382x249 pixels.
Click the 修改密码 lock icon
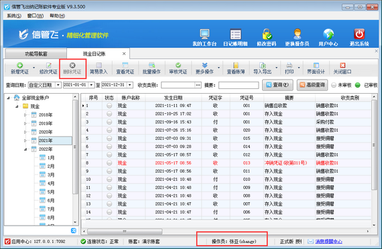point(267,34)
